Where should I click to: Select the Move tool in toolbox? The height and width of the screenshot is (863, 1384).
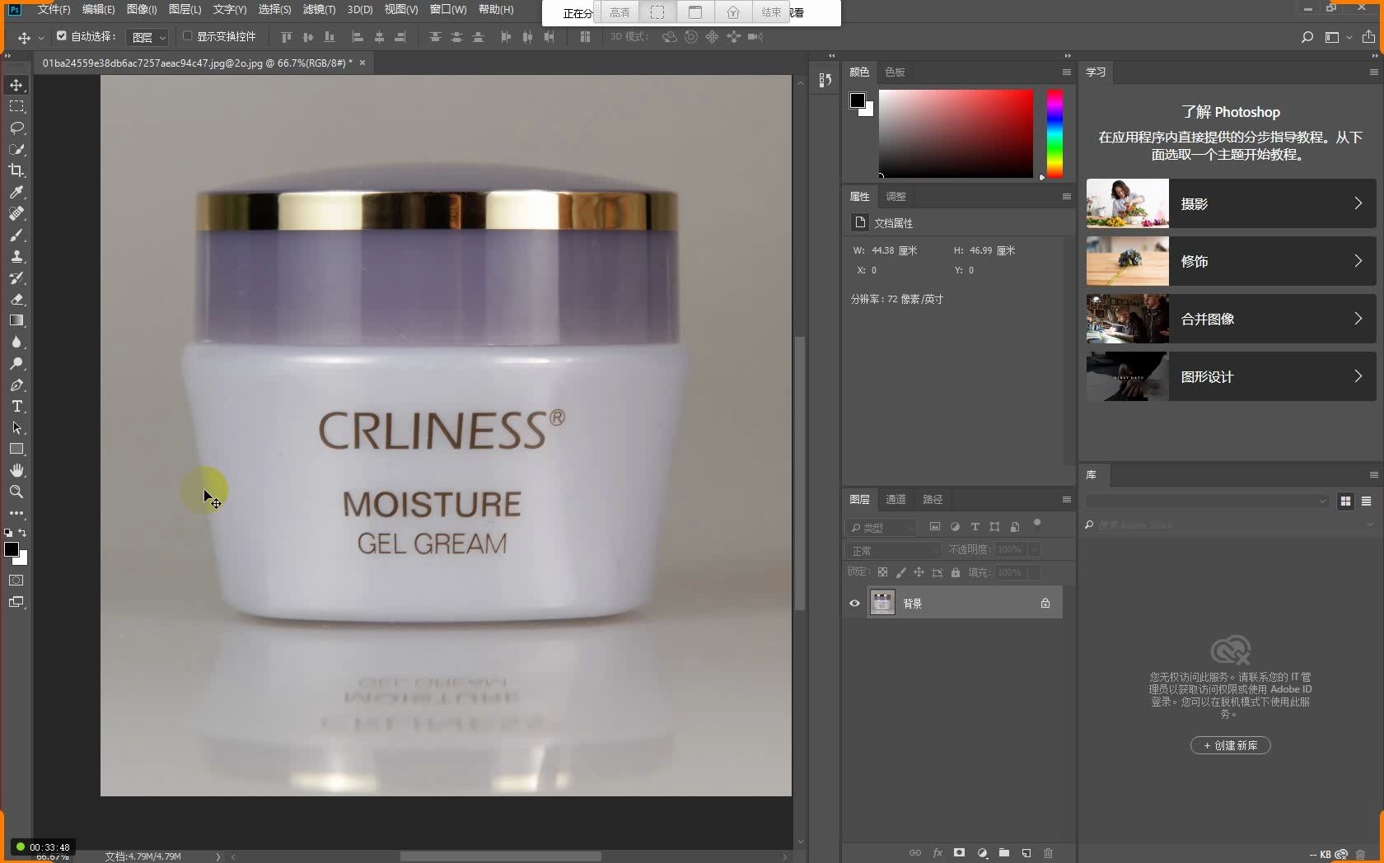16,86
